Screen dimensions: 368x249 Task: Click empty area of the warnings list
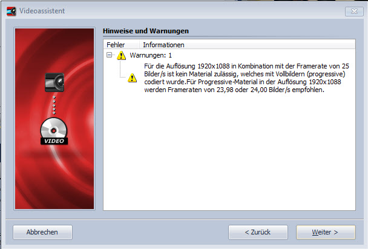click(x=229, y=158)
